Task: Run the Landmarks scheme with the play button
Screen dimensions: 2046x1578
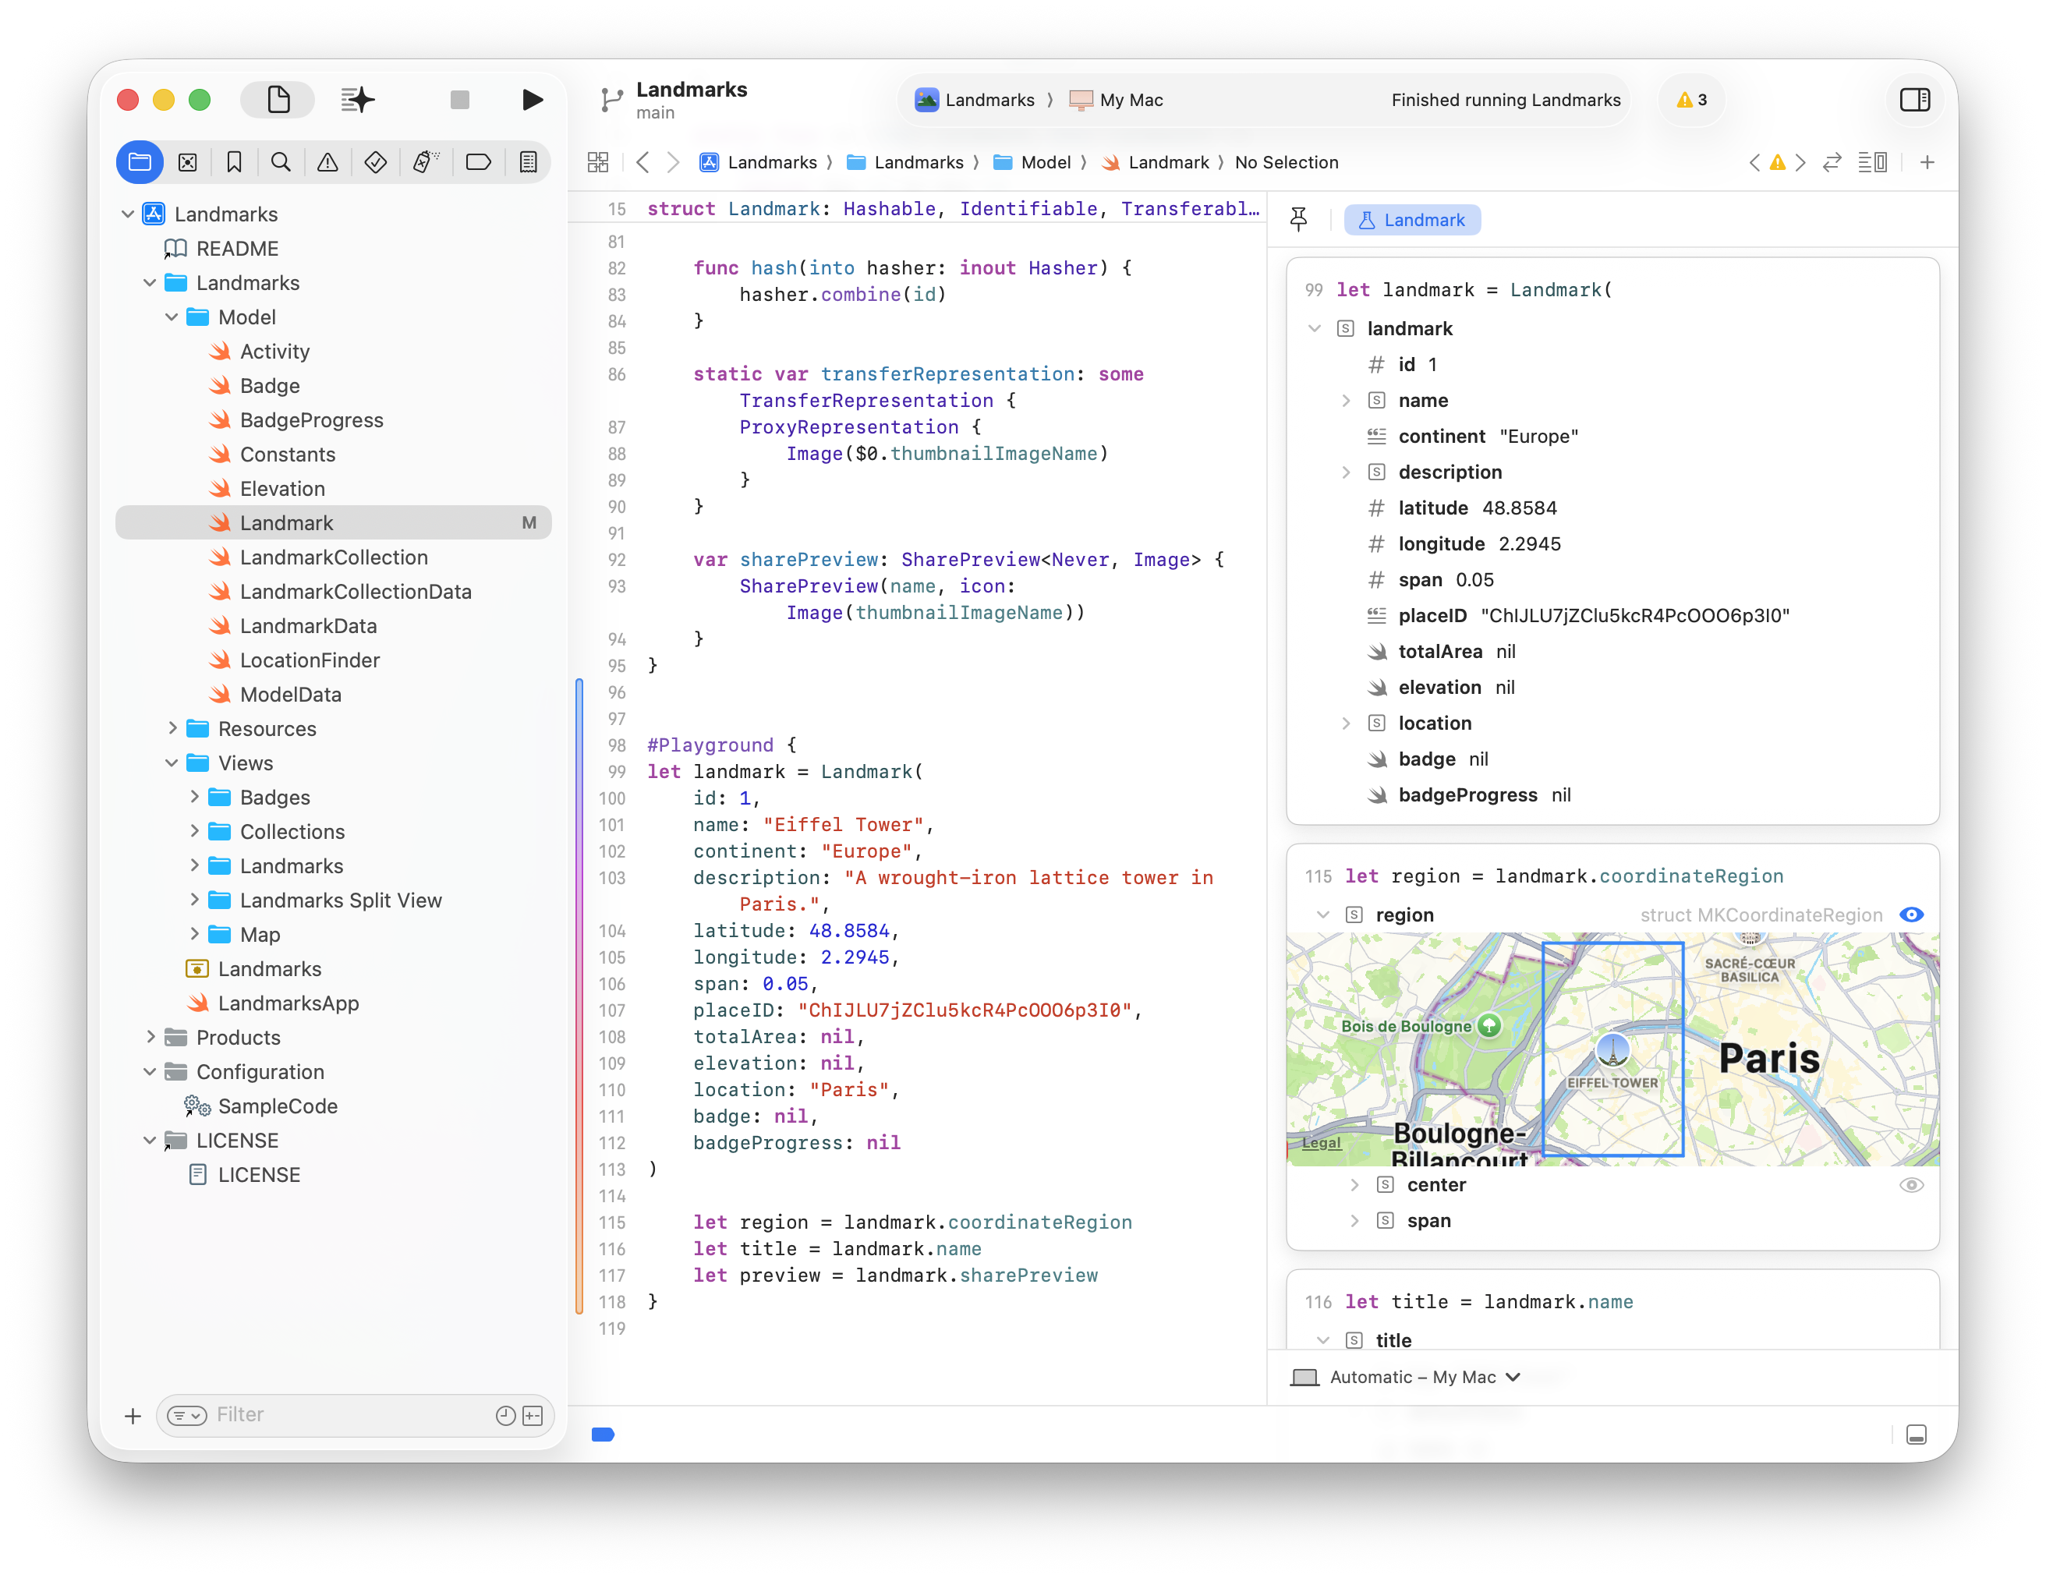Action: pyautogui.click(x=532, y=99)
